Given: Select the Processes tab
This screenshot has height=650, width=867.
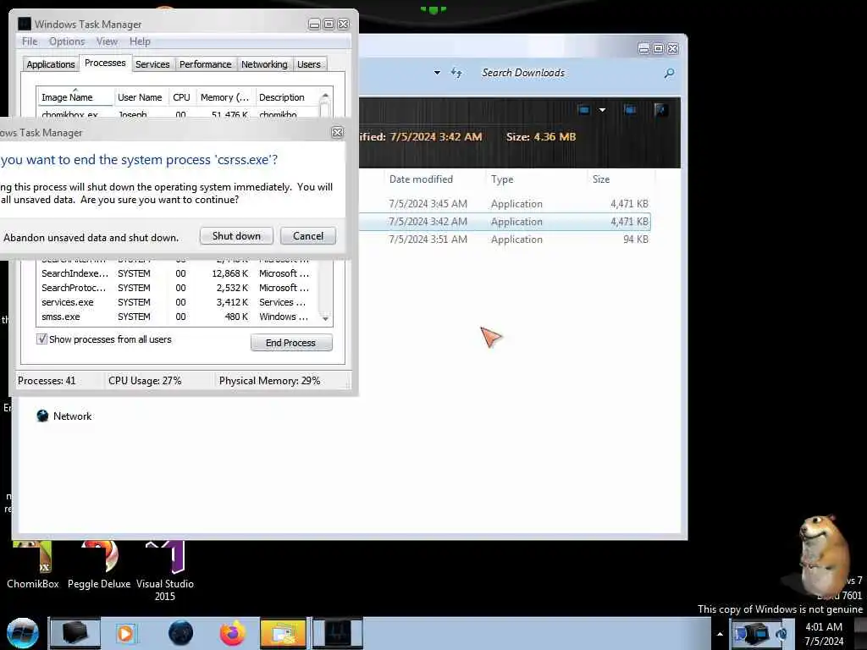Looking at the screenshot, I should click(x=105, y=63).
